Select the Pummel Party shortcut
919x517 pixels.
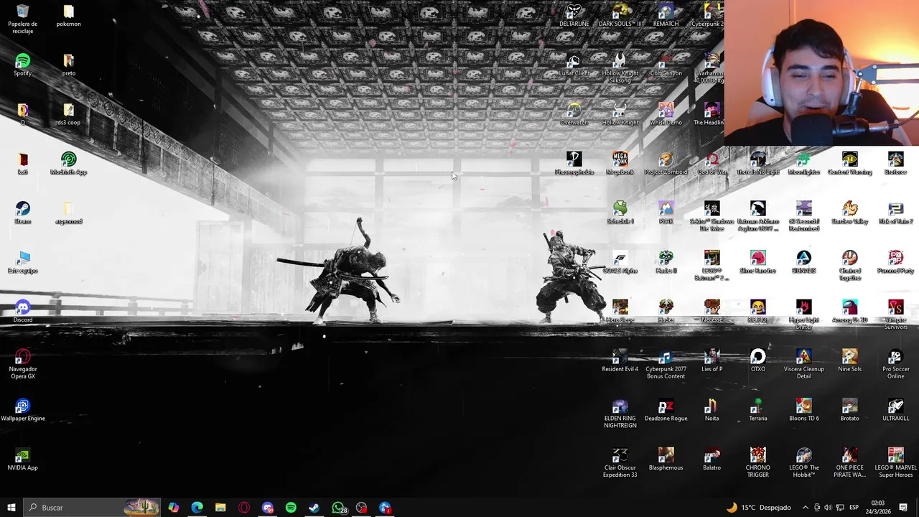click(x=895, y=261)
